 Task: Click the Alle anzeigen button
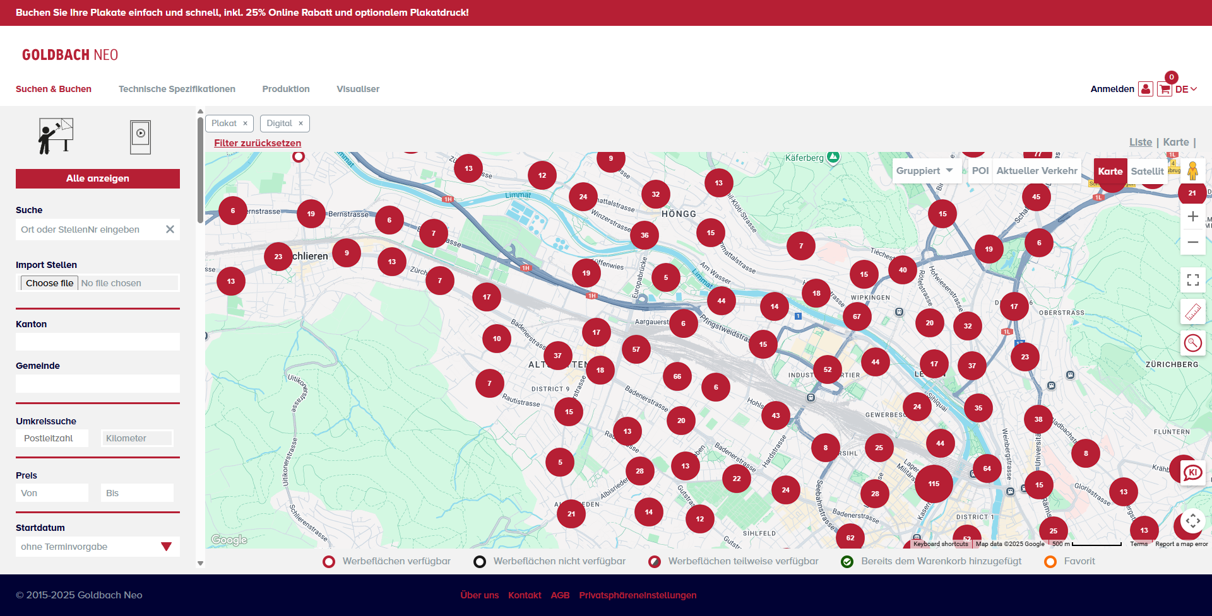click(x=98, y=178)
